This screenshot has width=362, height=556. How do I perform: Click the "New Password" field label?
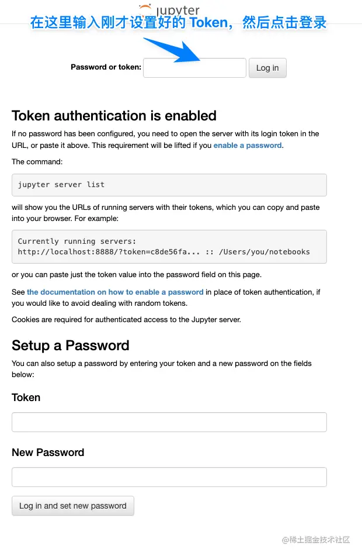point(48,453)
